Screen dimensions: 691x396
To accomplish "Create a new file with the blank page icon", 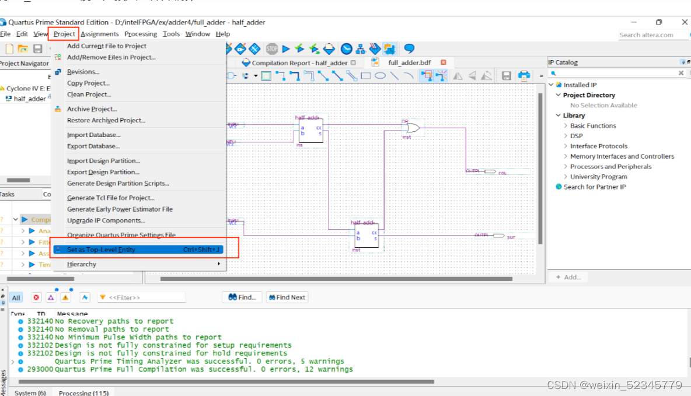I will 9,49.
